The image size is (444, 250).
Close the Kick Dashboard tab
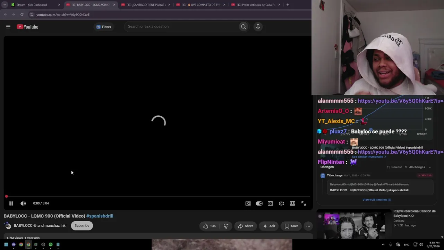(x=59, y=5)
